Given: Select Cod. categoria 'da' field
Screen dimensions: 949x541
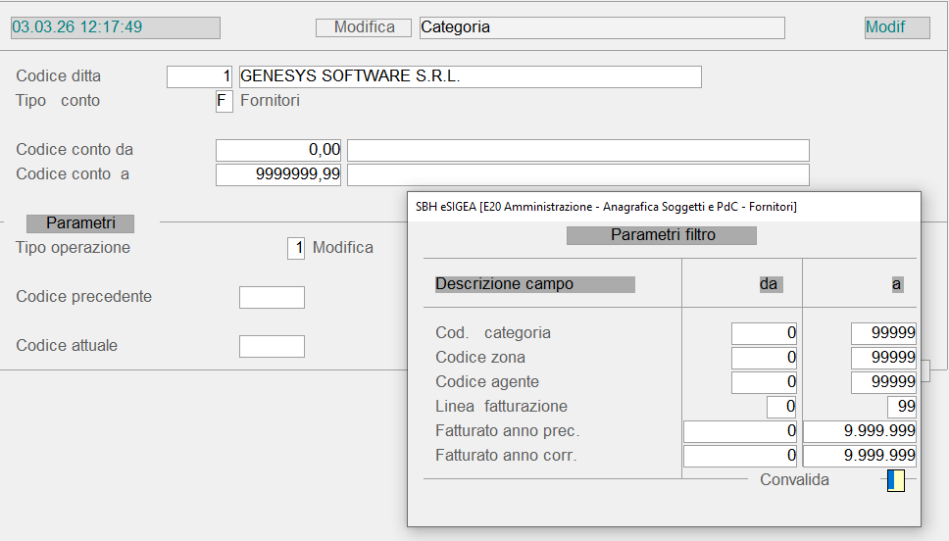Looking at the screenshot, I should pos(764,333).
